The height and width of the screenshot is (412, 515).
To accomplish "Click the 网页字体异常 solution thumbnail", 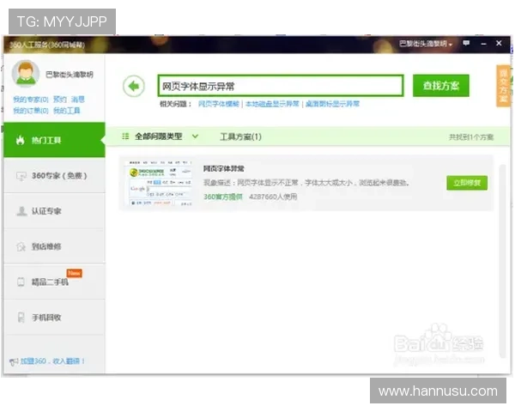I will pos(160,183).
